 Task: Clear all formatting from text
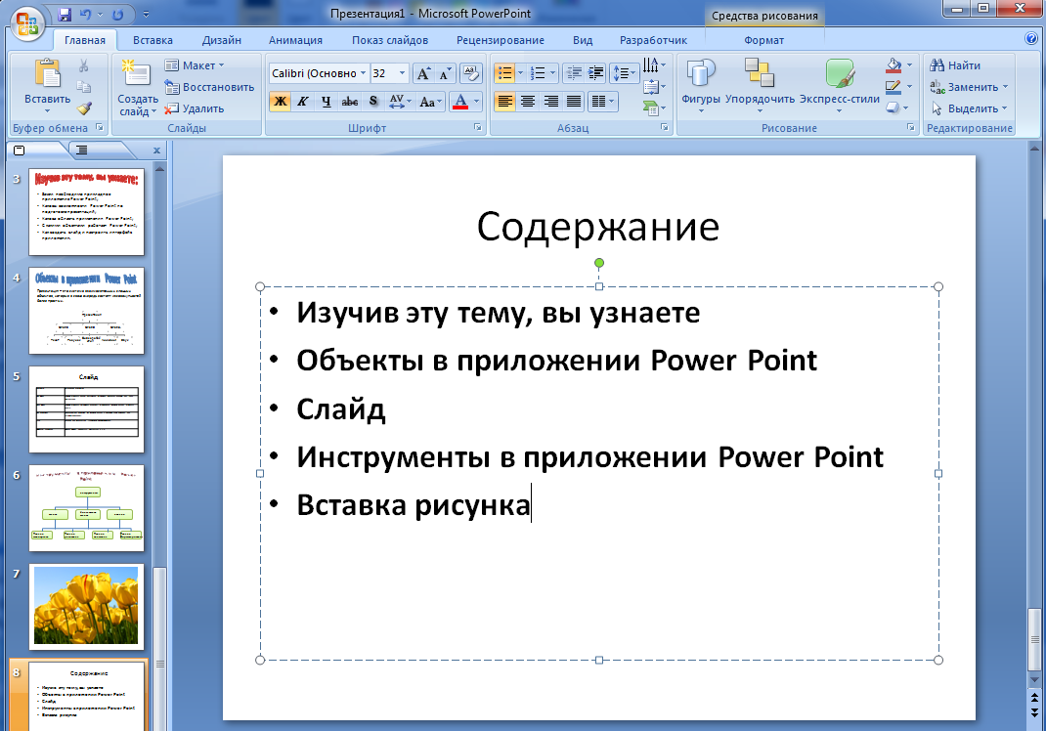(x=471, y=73)
